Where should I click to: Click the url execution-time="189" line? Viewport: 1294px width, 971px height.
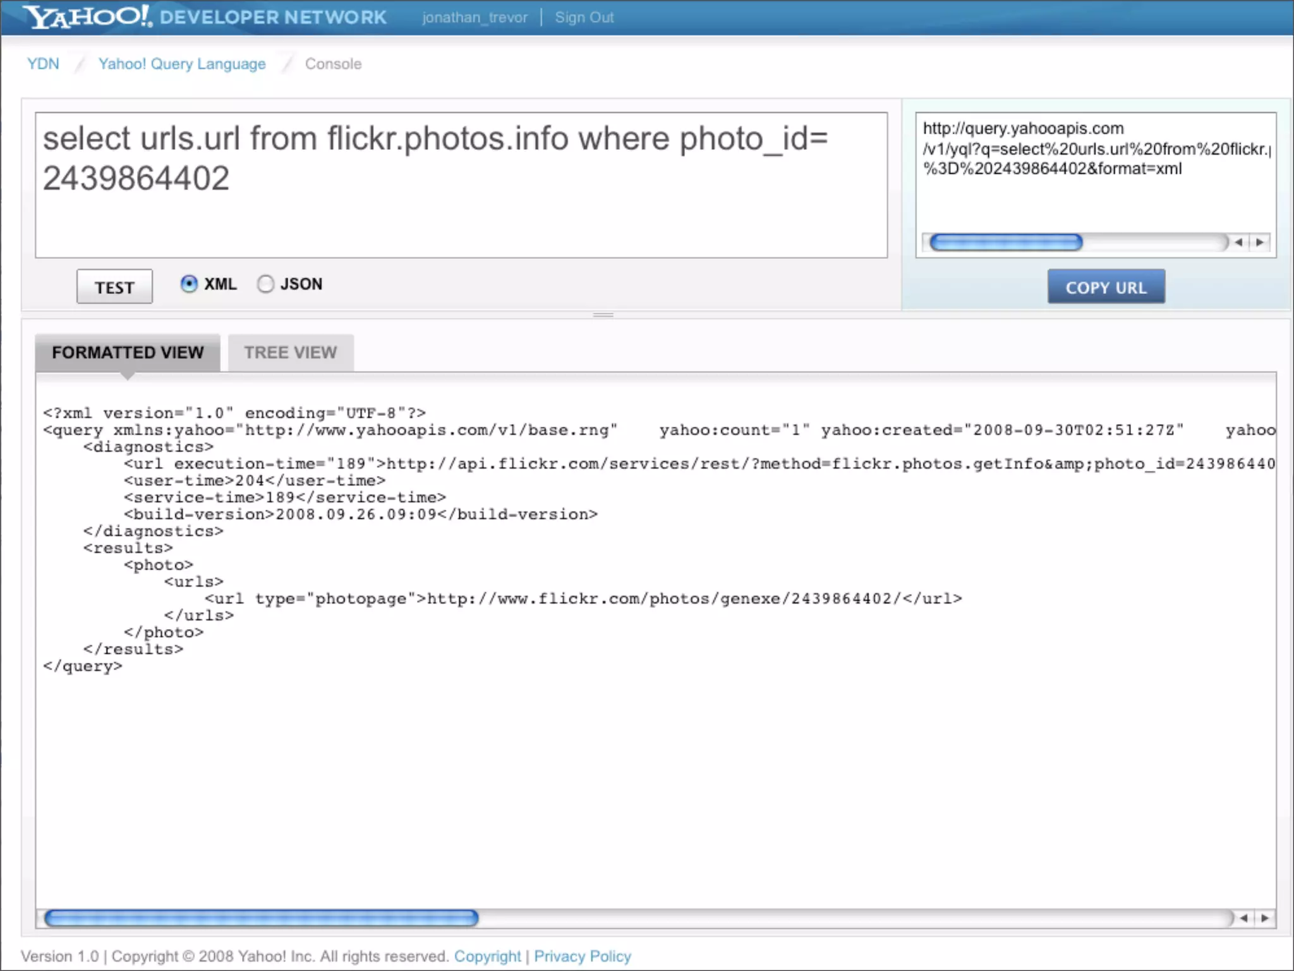pos(699,464)
